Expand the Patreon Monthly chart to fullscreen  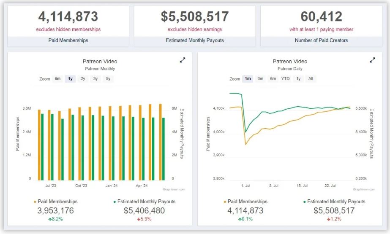click(x=183, y=60)
